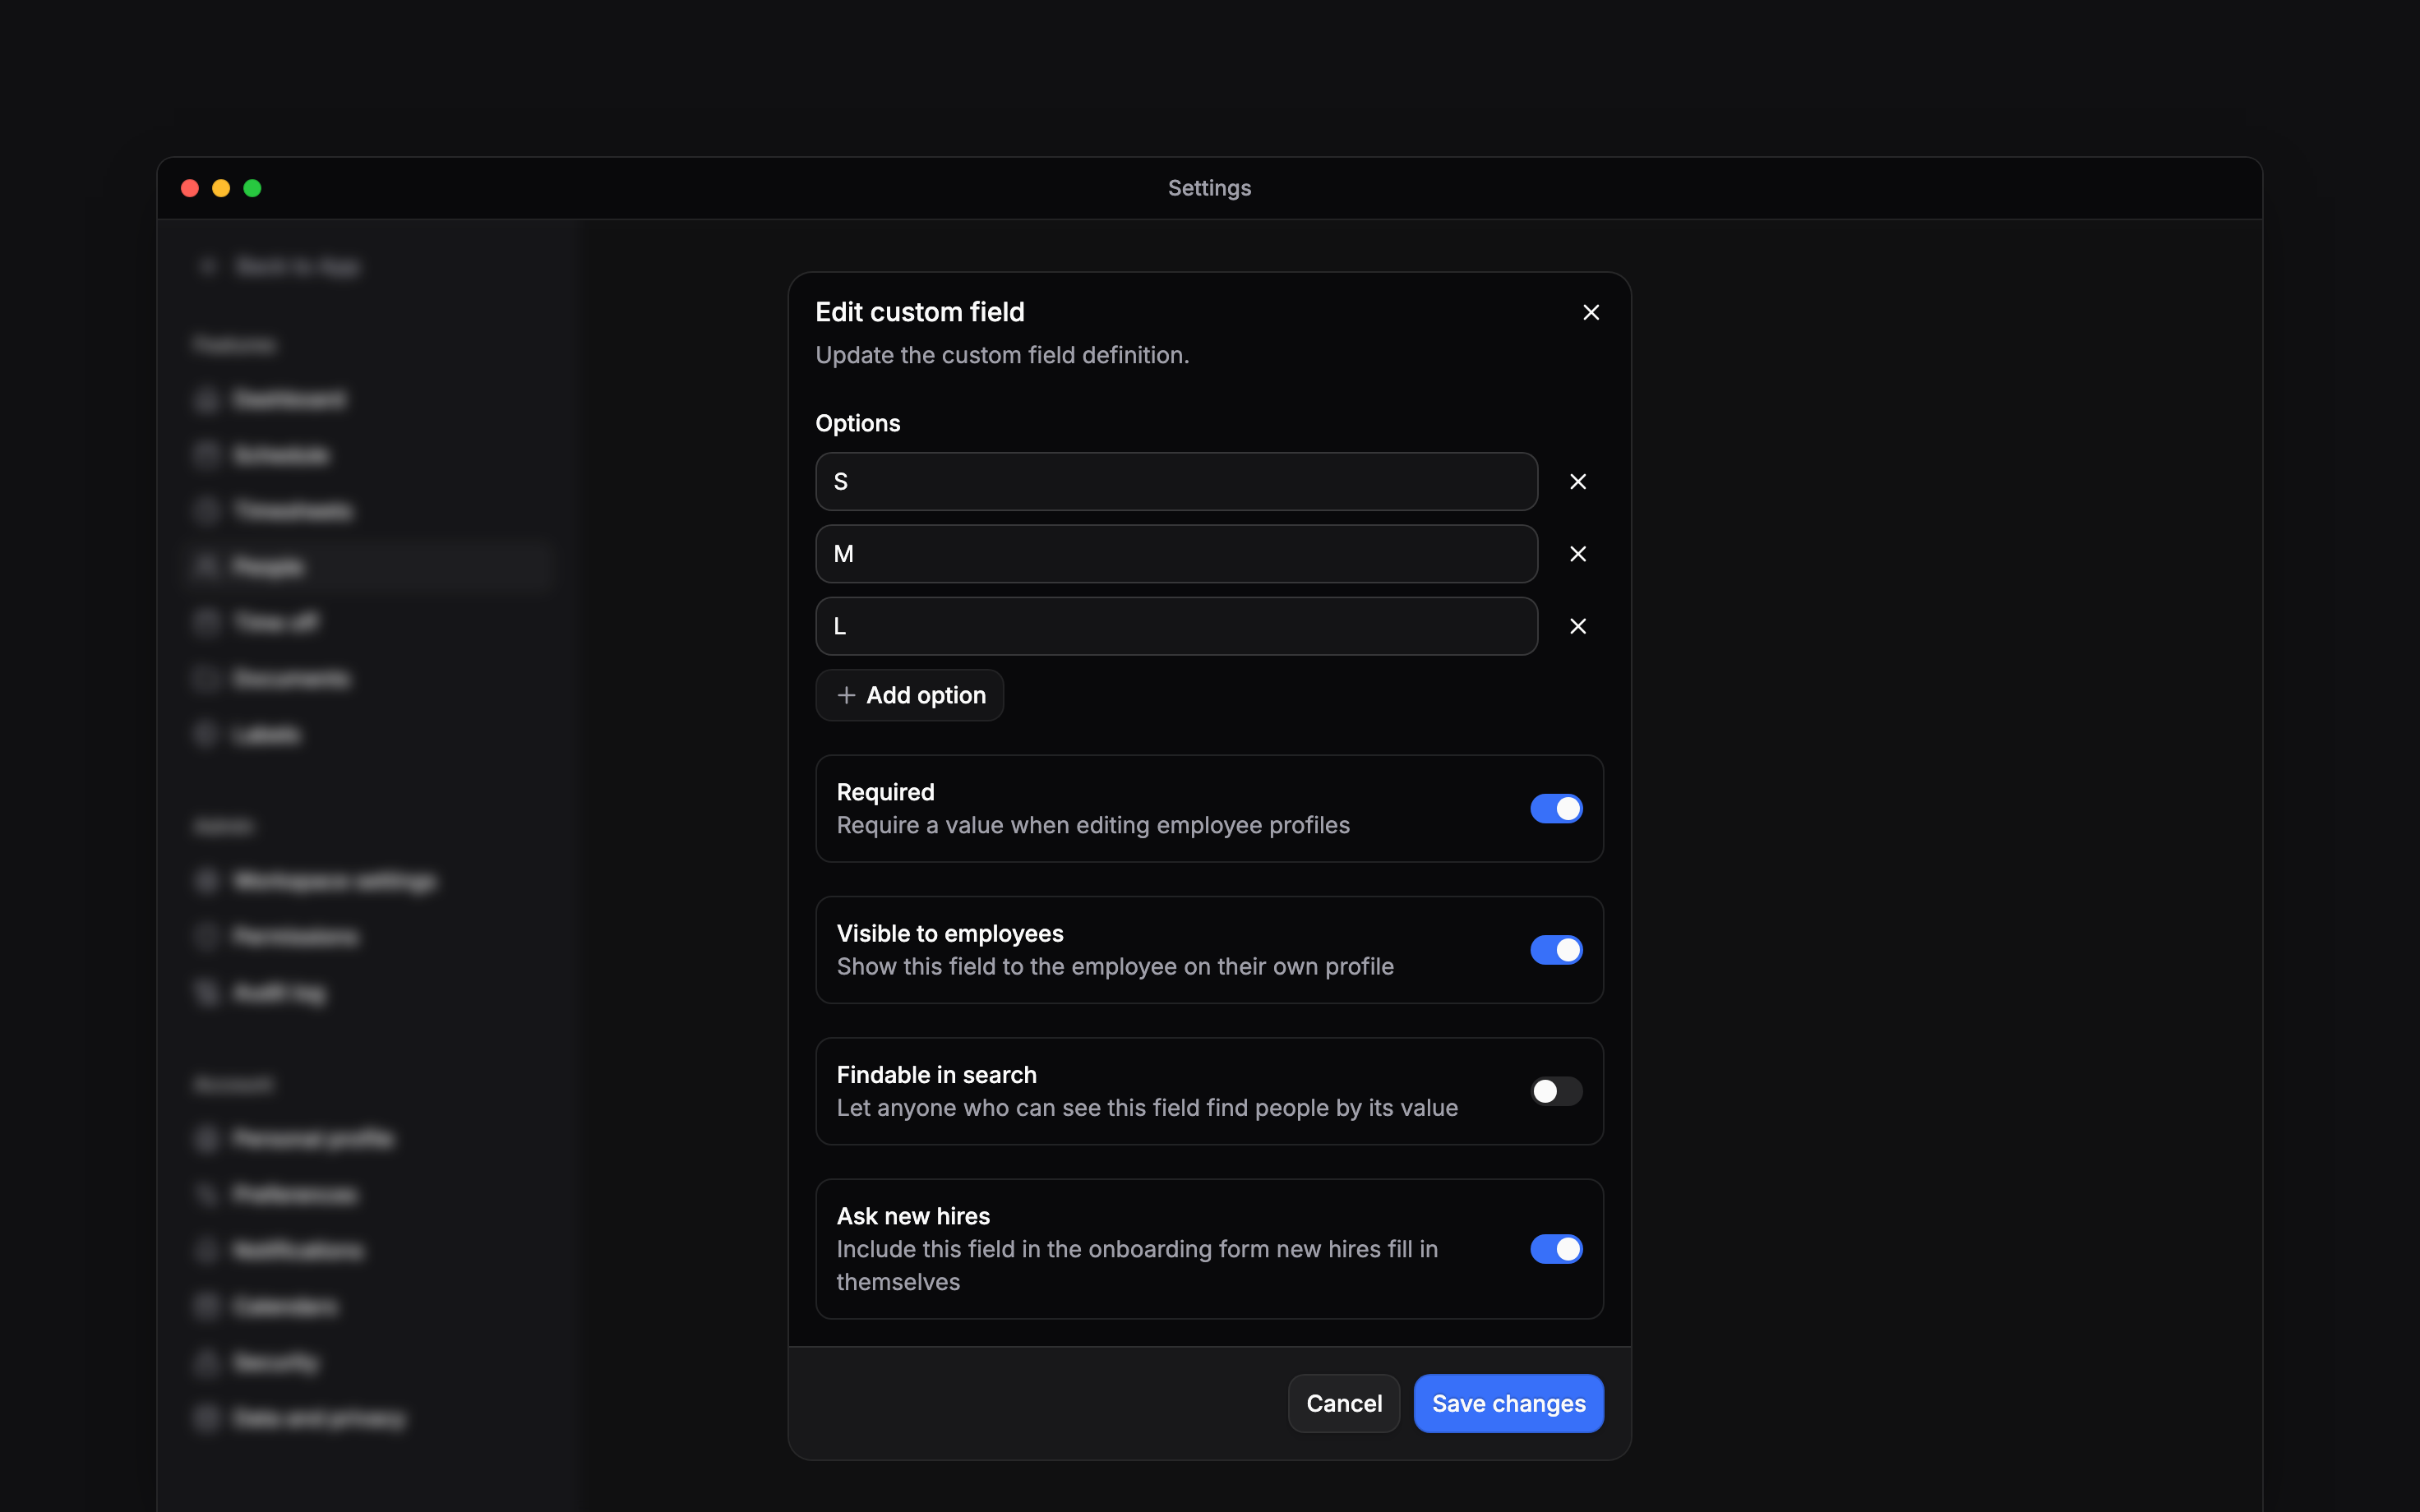Toggle the Required switch off

(x=1556, y=808)
